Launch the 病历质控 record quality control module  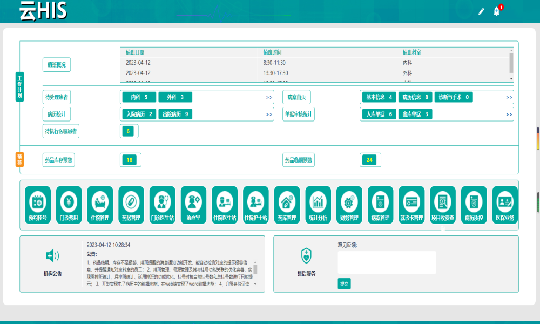[x=474, y=205]
